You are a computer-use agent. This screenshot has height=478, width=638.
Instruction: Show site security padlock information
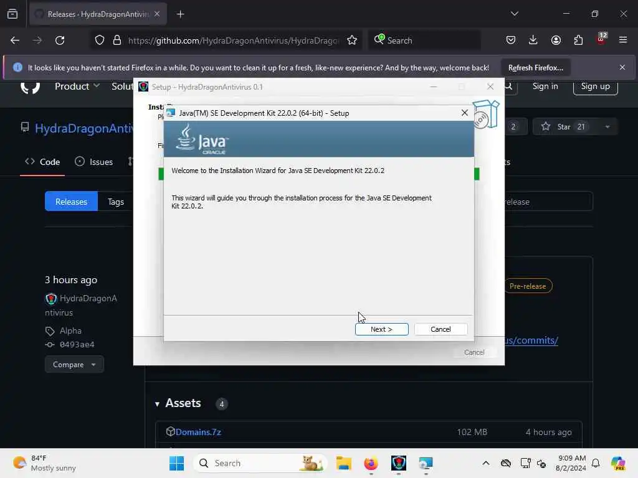pos(117,40)
